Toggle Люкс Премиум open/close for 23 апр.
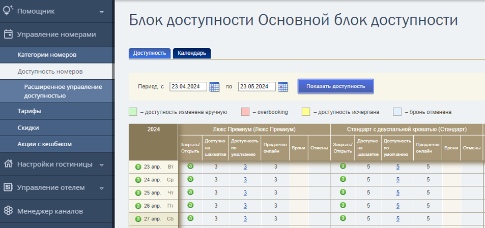Screen dimensions: 485x228 (190, 166)
